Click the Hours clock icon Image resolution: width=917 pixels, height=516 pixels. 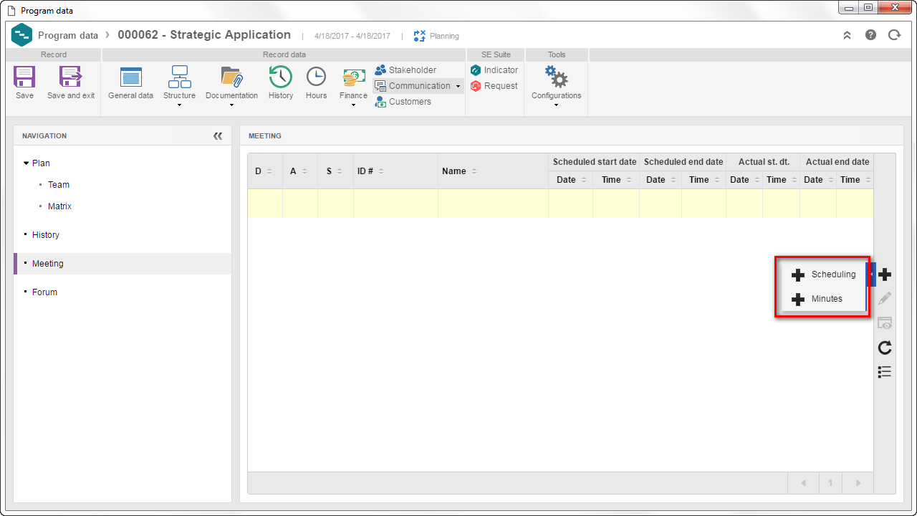tap(316, 77)
